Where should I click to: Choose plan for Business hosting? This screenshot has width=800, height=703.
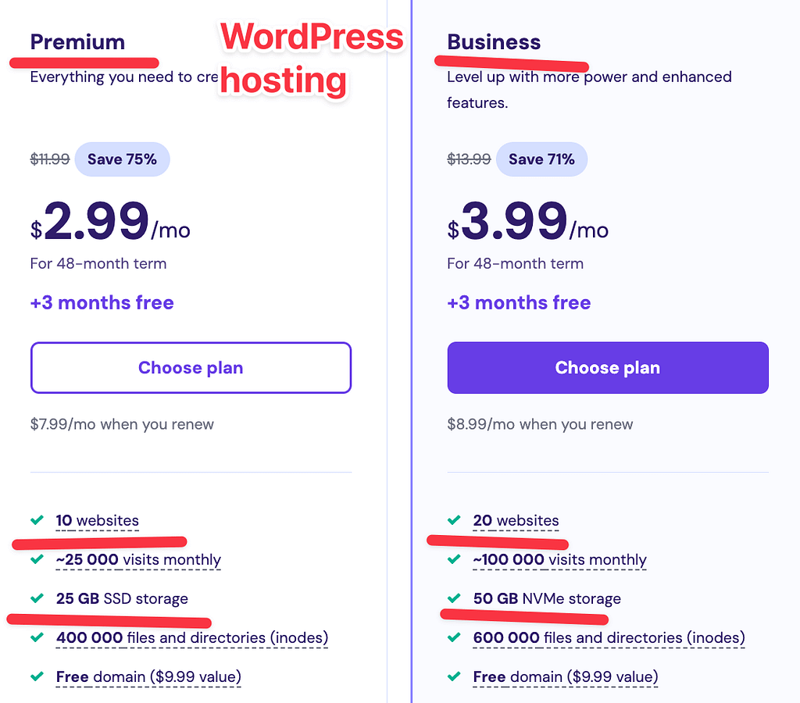[608, 367]
